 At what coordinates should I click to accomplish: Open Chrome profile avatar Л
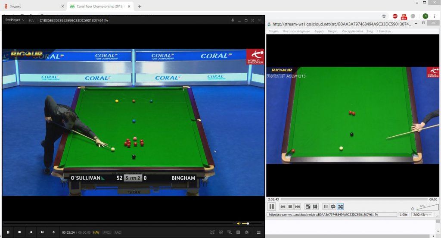[425, 16]
